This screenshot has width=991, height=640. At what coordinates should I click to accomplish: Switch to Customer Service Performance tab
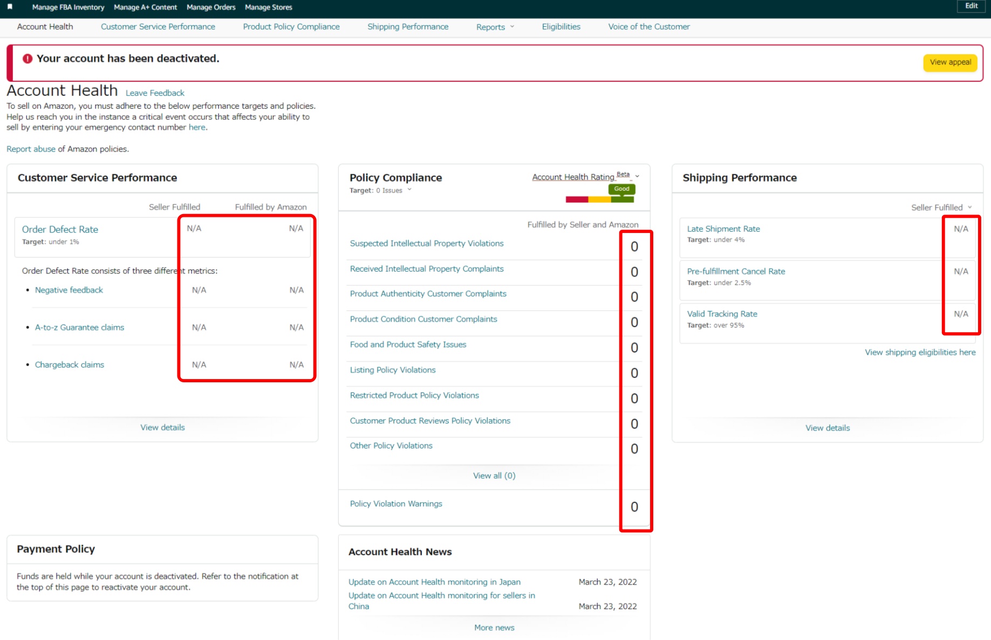click(158, 26)
